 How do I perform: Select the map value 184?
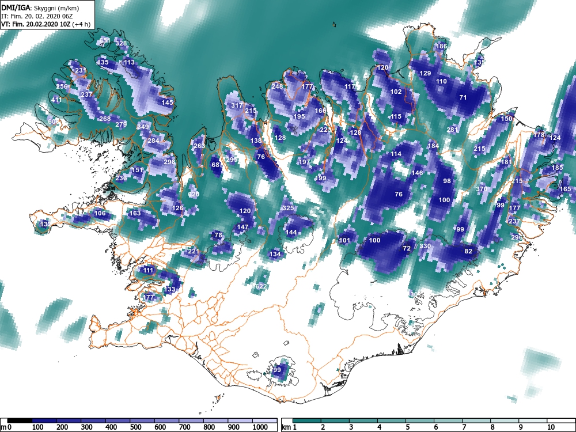point(434,146)
